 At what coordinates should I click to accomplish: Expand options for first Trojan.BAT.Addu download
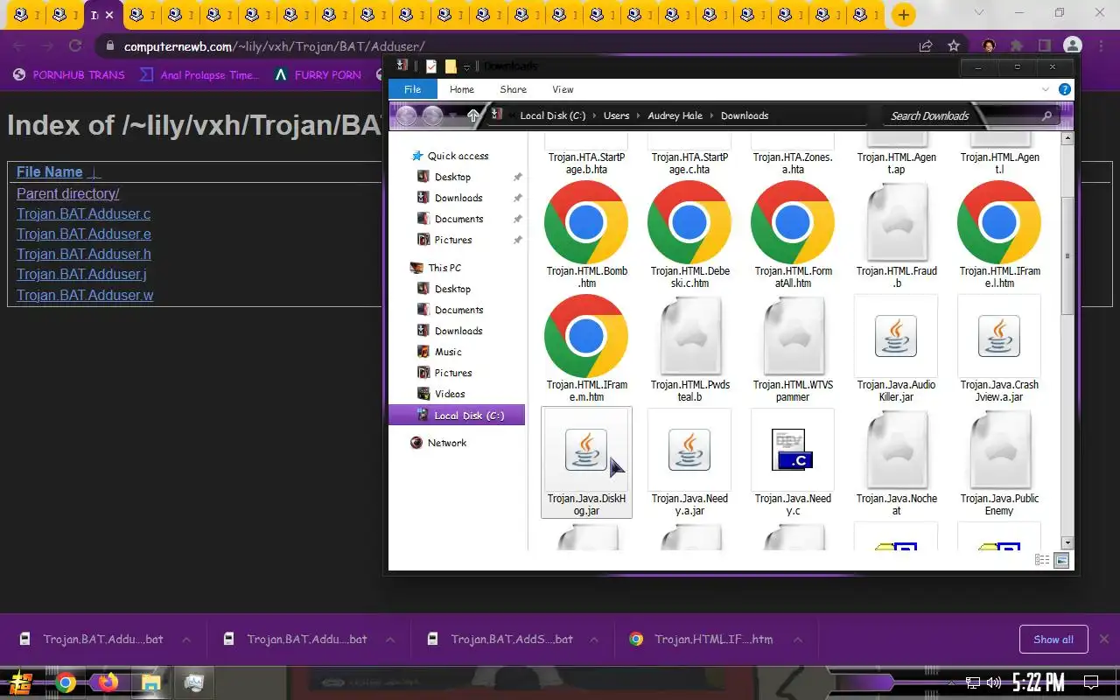186,640
